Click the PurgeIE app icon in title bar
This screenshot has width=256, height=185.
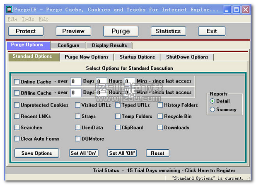point(9,9)
